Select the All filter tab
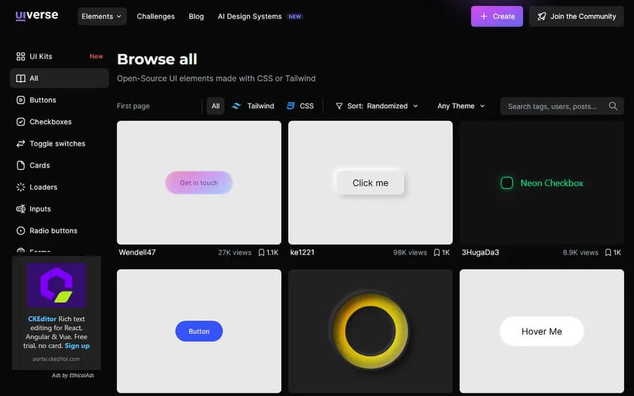This screenshot has height=396, width=634. click(215, 106)
